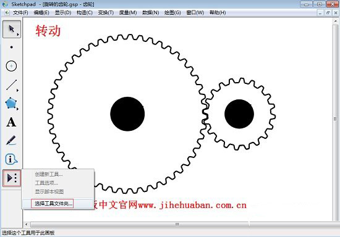Minimize the inner document window
This screenshot has height=237, width=340.
point(320,13)
